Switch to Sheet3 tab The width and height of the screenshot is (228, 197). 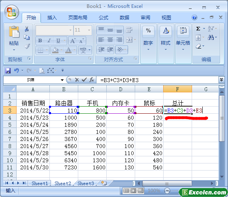[x=86, y=184]
